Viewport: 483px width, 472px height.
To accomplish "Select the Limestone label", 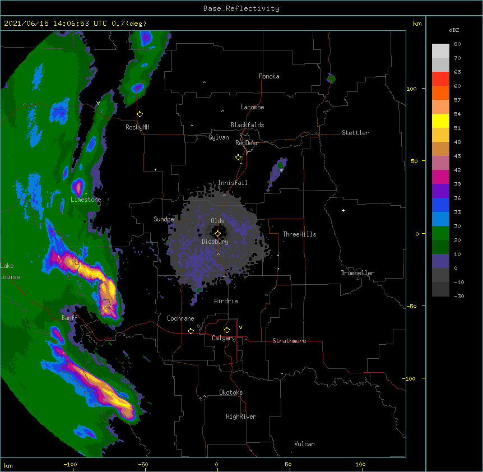I will point(86,200).
